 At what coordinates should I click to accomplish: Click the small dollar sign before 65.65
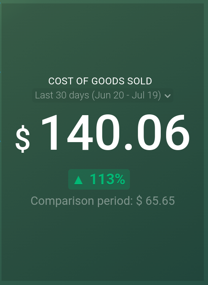[x=139, y=201]
